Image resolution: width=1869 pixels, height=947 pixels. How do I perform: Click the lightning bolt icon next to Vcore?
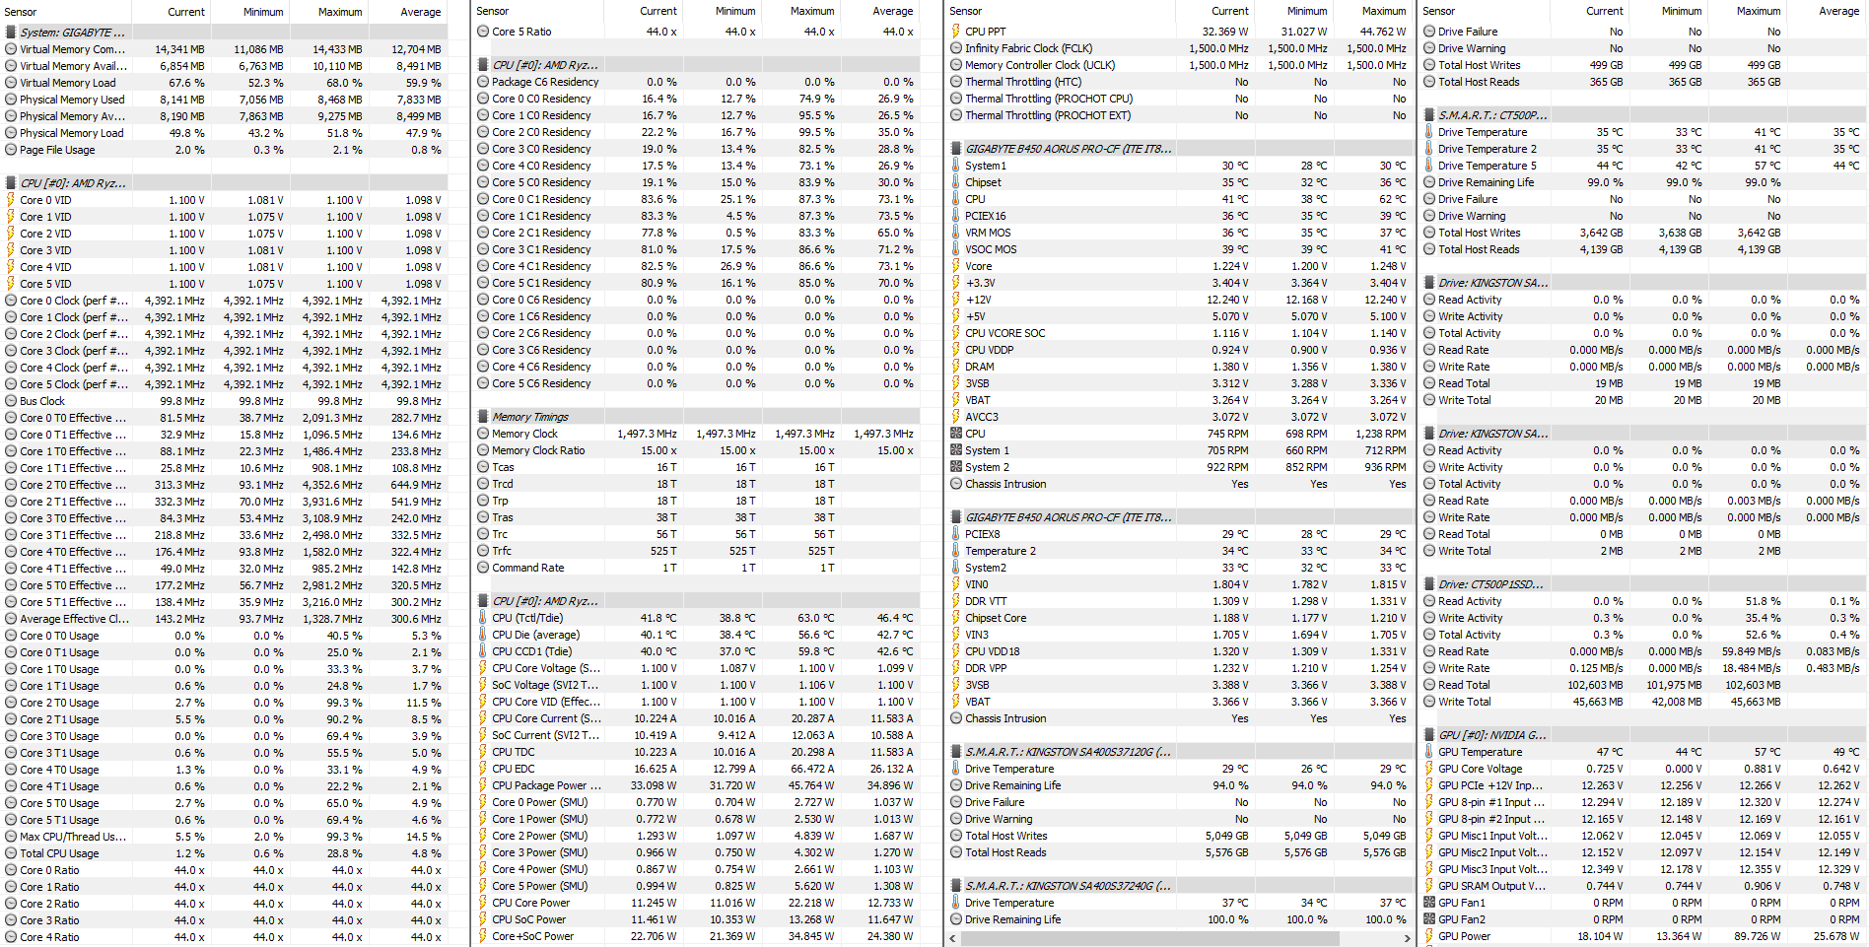click(956, 266)
